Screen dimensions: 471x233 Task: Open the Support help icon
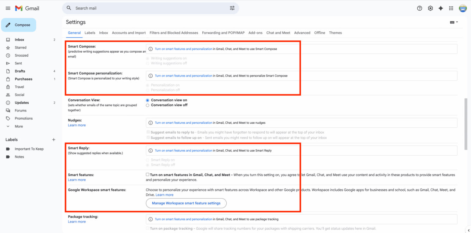[419, 8]
